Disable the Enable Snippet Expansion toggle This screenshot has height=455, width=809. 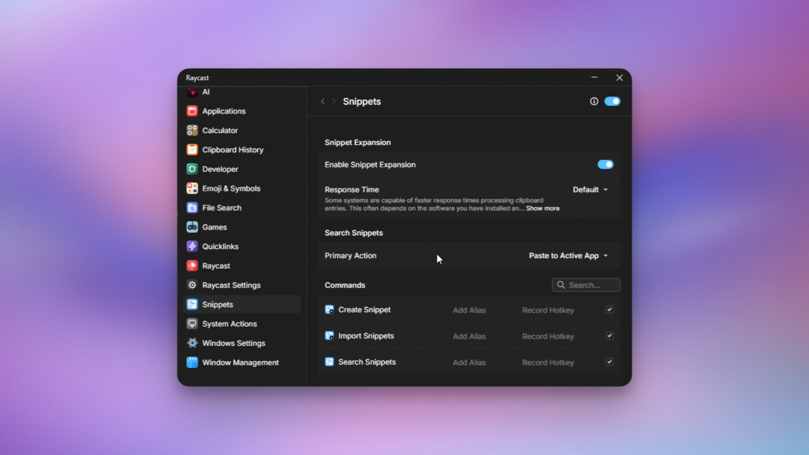click(605, 164)
